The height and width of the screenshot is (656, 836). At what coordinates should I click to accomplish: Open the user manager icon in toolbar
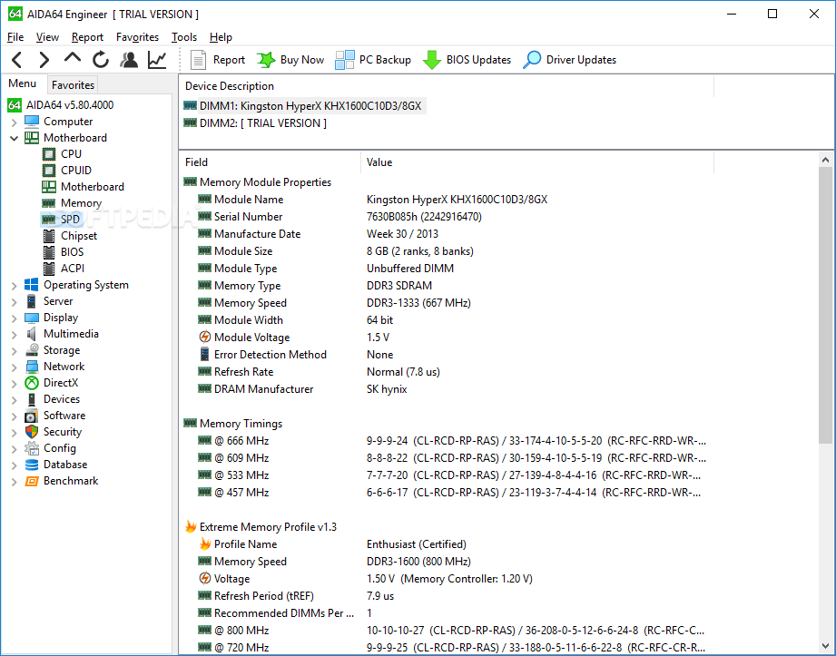[x=129, y=60]
